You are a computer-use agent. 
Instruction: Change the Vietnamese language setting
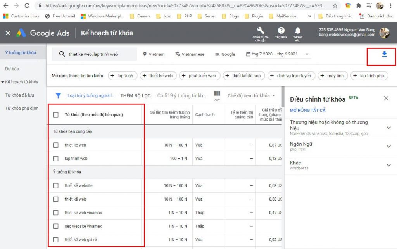190,54
